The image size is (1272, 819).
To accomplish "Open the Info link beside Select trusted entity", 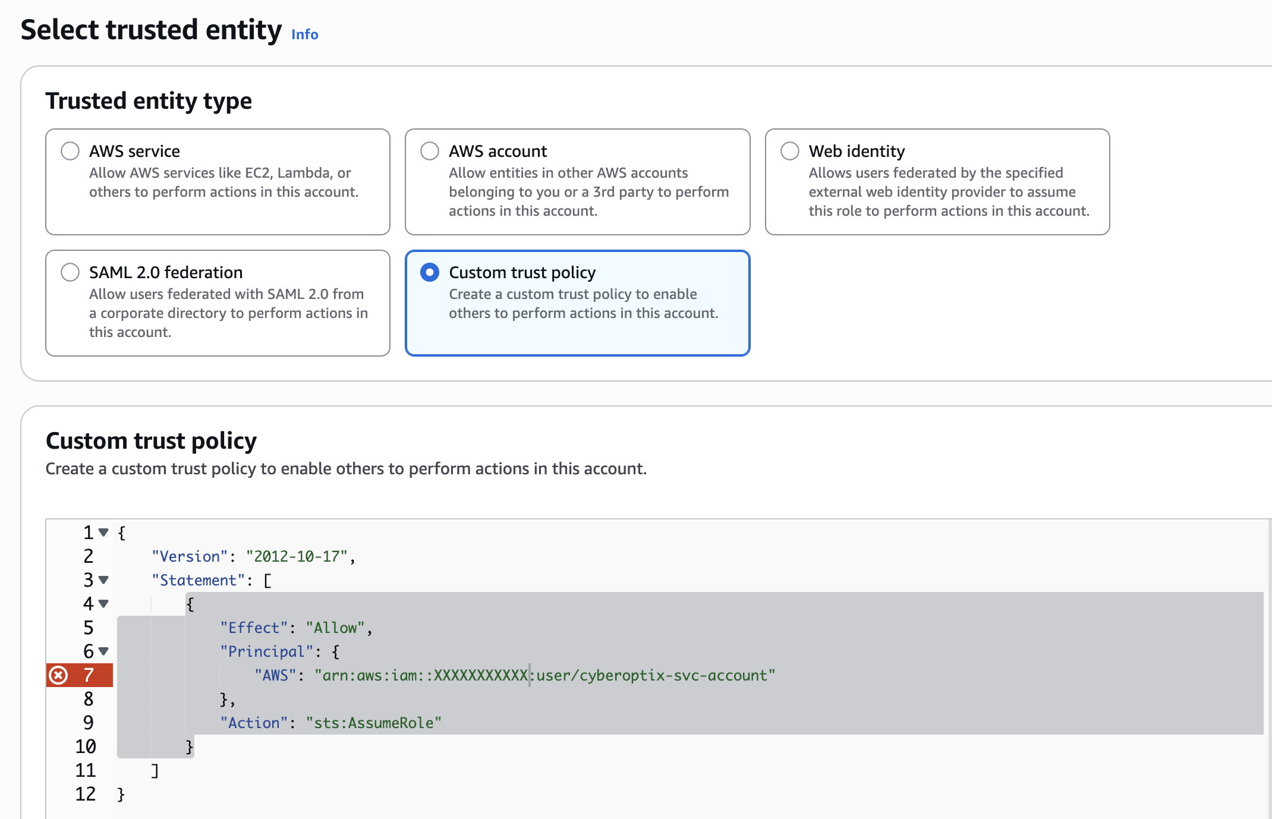I will 304,34.
